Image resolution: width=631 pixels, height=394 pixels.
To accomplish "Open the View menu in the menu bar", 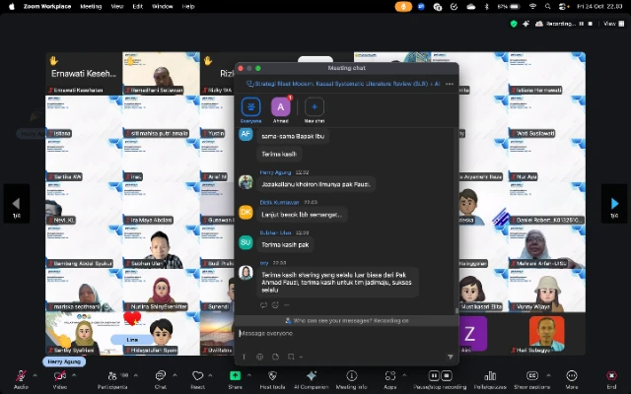I will [x=117, y=7].
